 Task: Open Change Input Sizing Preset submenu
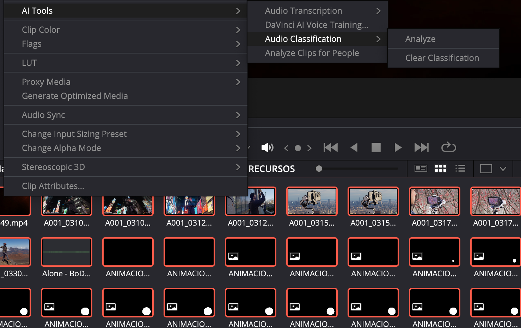(x=126, y=134)
